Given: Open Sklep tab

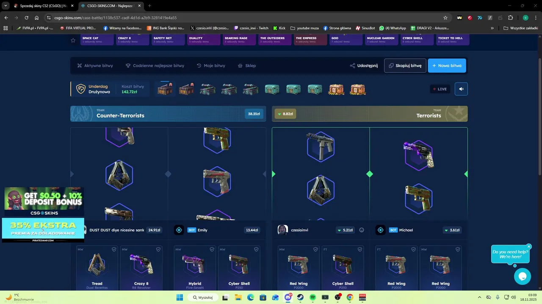Looking at the screenshot, I should pyautogui.click(x=247, y=65).
